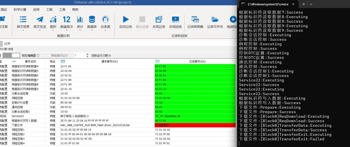Open the 应用 menu
Image resolution: width=350 pixels, height=147 pixels.
coord(36,10)
